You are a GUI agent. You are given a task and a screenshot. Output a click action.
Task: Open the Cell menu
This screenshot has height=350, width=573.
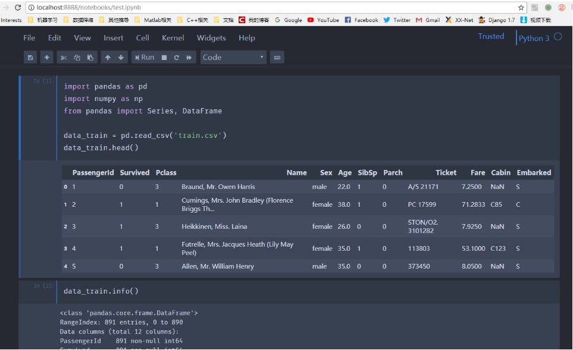click(143, 37)
